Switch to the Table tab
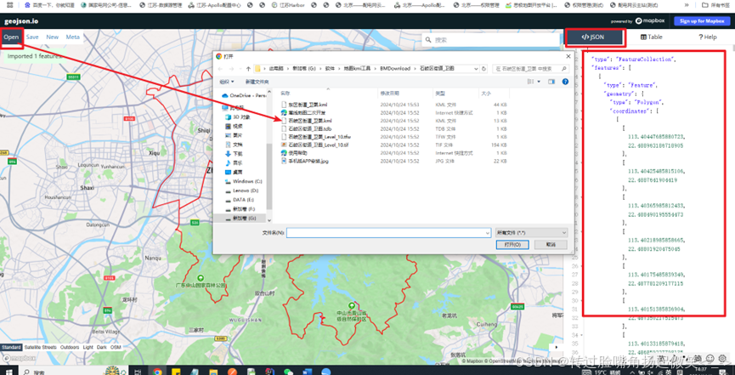 click(x=652, y=37)
